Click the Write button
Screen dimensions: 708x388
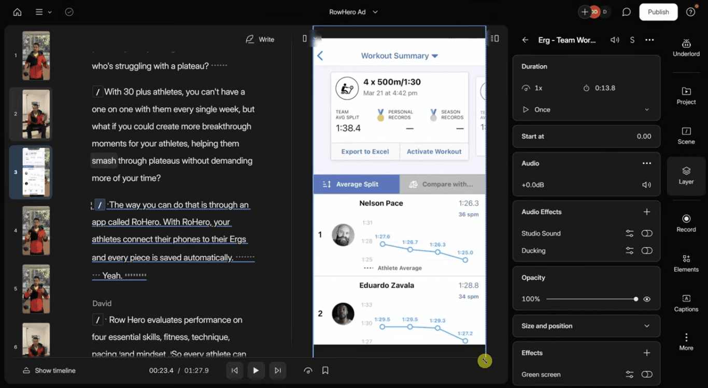click(x=260, y=39)
